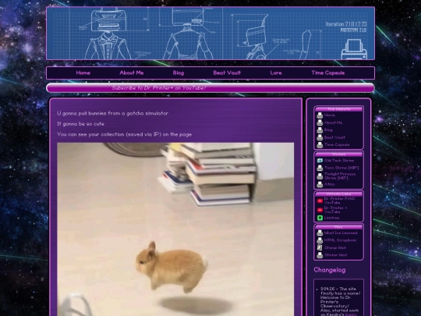Screen dimensions: 421x316
Task: Open the HTML Scrapbook link
Action: coord(340,240)
